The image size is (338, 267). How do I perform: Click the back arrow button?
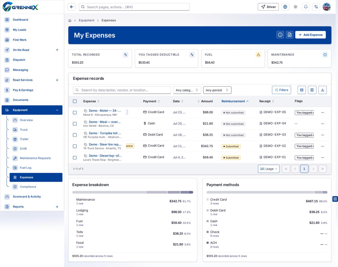pyautogui.click(x=72, y=7)
